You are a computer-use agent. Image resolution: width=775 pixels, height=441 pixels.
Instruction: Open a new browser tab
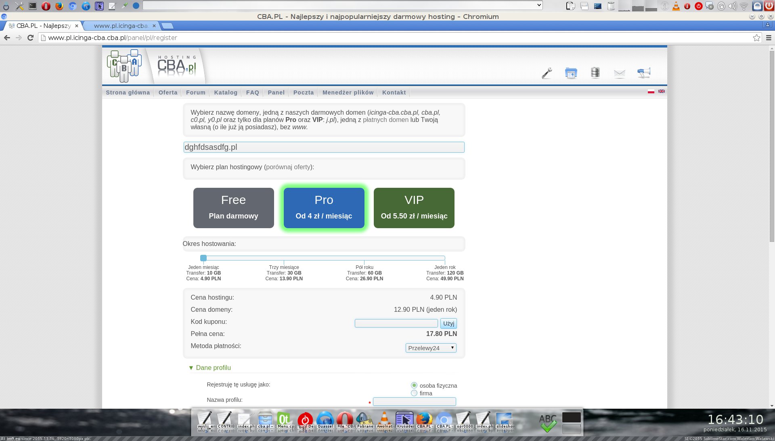click(x=167, y=26)
